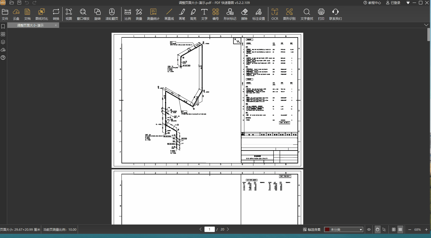This screenshot has height=238, width=431.
Task: Switch to the arrow select cursor
Action: 384,229
